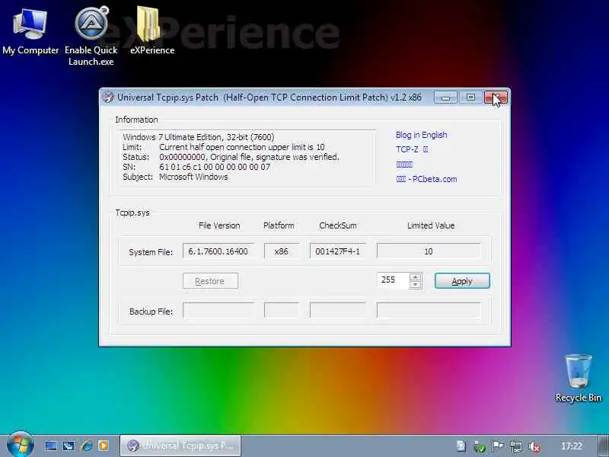Click 'Current half open connection upper limit is 10'
This screenshot has width=609, height=457.
(241, 147)
